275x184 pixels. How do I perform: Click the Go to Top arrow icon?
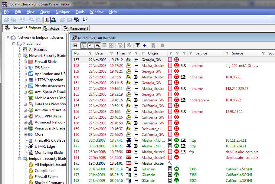[138, 45]
